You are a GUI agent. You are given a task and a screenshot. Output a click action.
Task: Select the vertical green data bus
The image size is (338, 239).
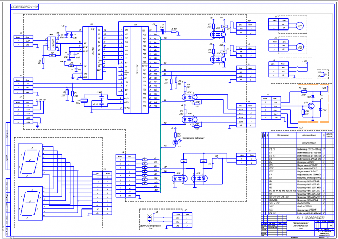click(x=161, y=114)
